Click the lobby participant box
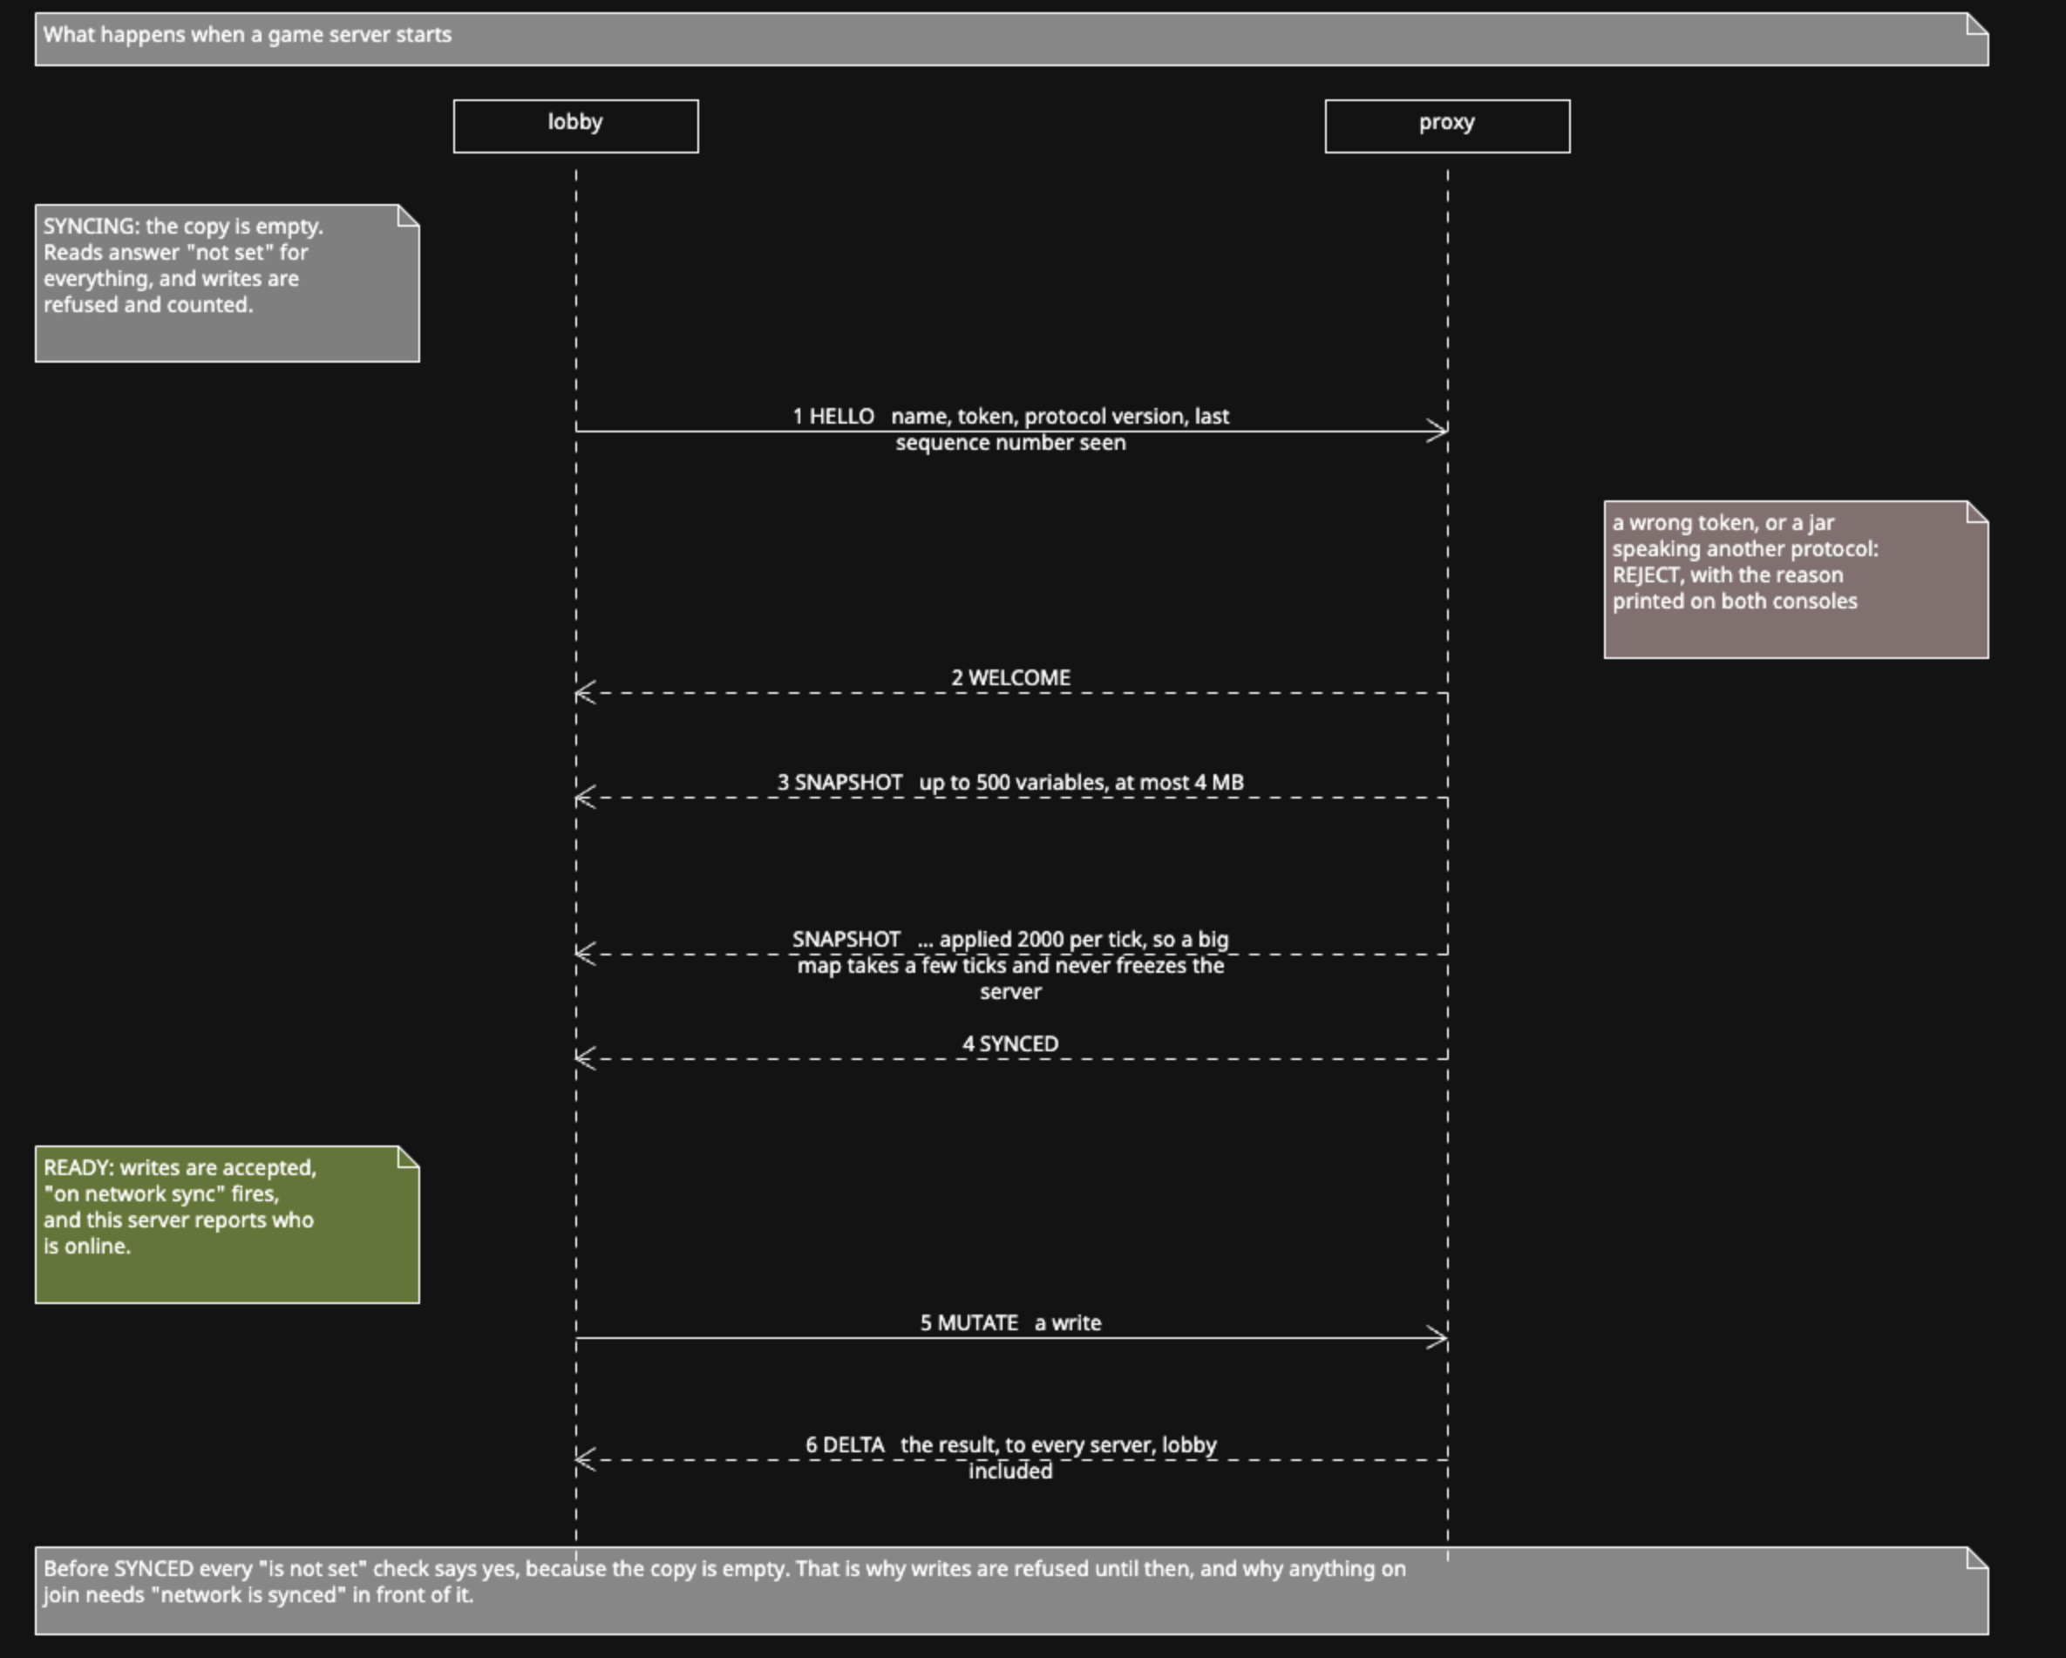This screenshot has height=1658, width=2066. pos(576,126)
